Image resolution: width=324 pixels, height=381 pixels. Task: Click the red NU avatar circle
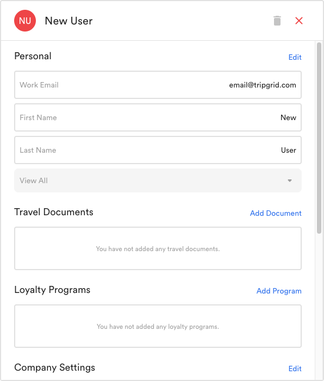[x=25, y=21]
